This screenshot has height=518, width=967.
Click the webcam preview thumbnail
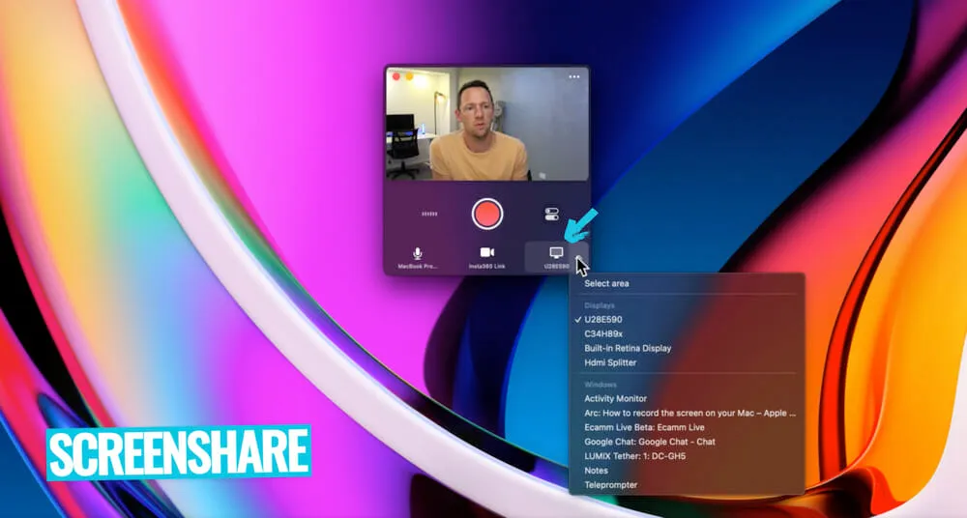coord(486,126)
